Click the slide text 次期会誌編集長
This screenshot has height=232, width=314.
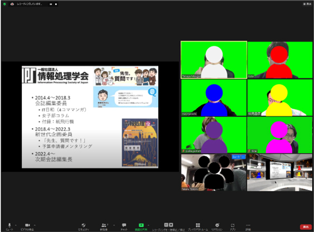coord(54,159)
